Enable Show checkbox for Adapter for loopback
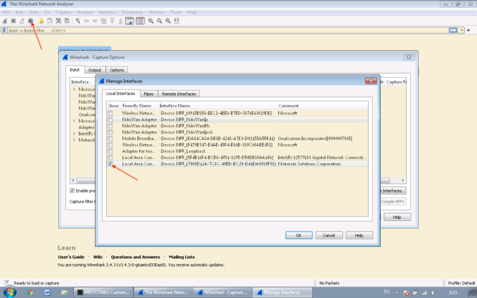 tap(110, 151)
